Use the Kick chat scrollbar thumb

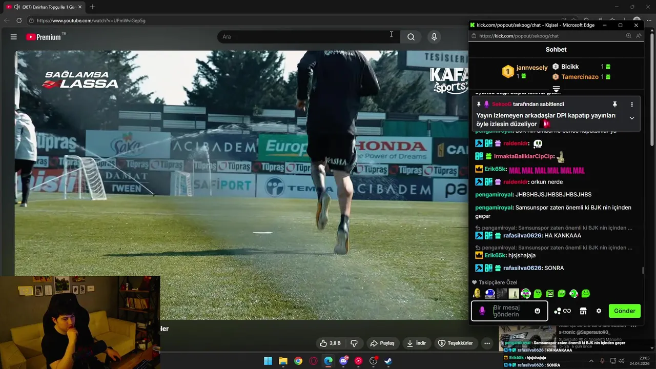point(643,271)
